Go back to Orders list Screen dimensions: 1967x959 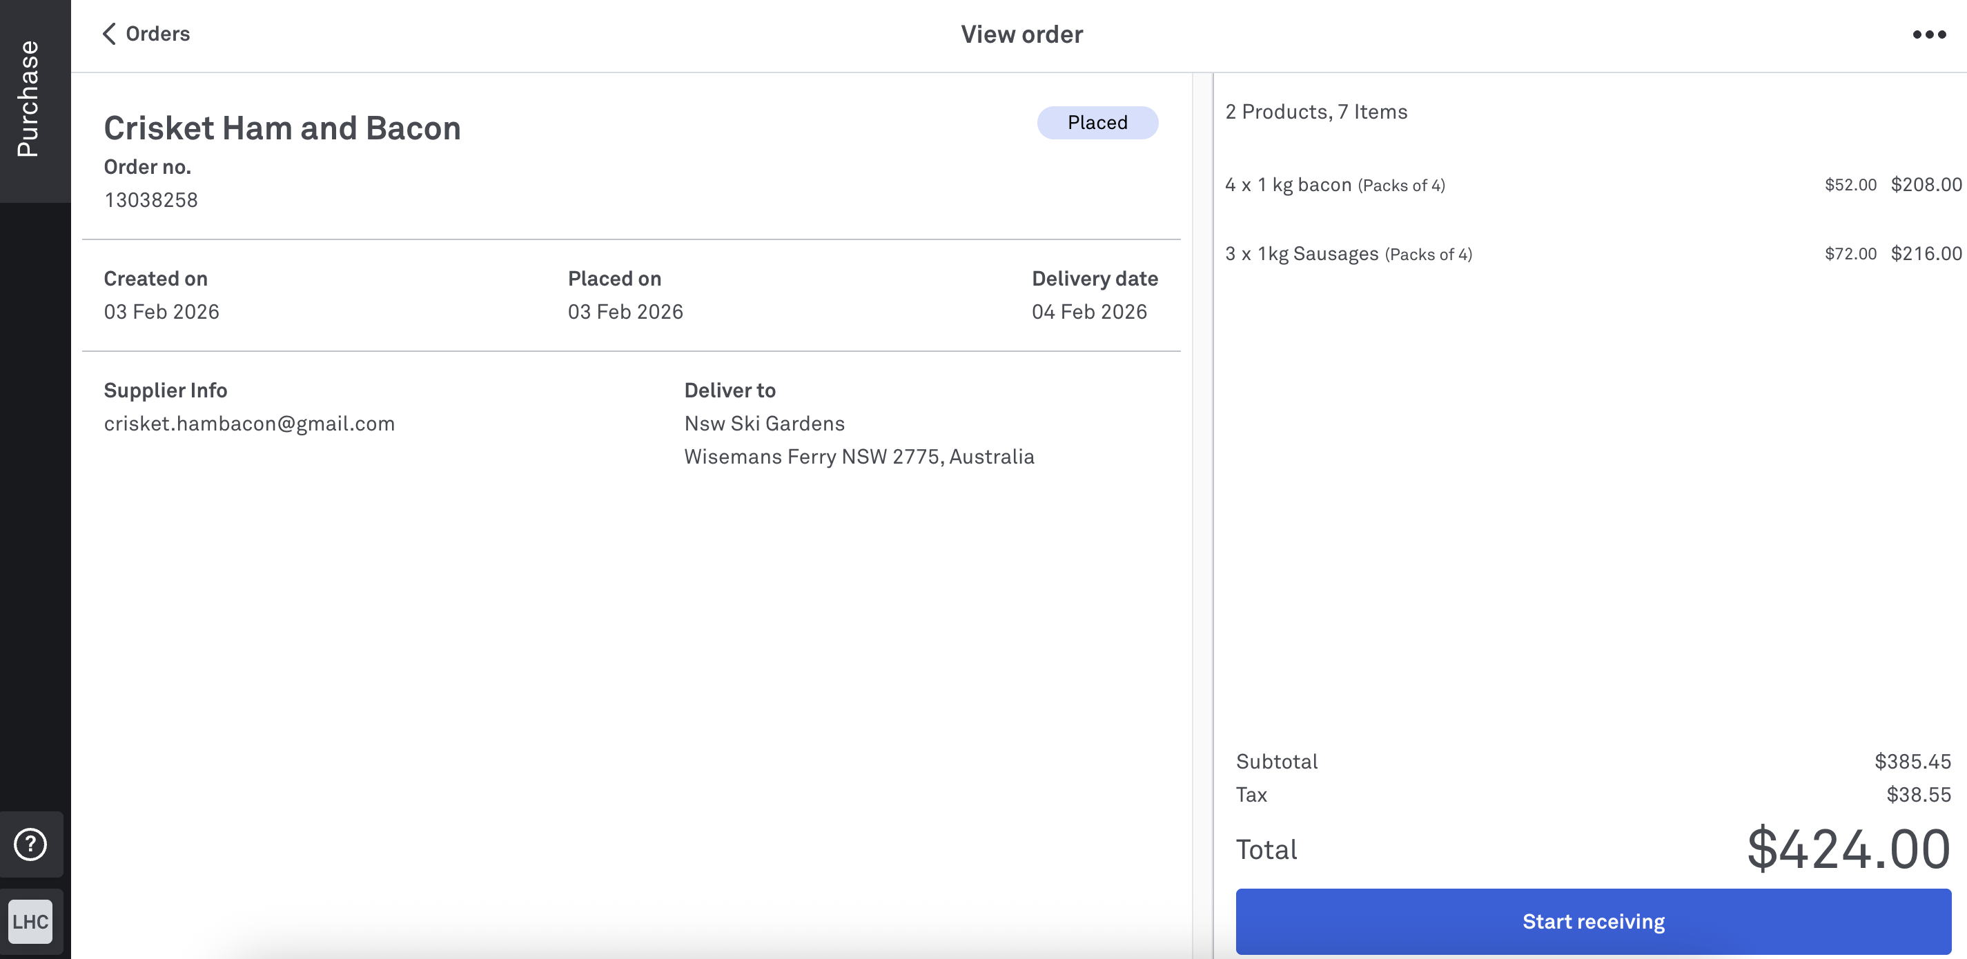click(x=146, y=34)
